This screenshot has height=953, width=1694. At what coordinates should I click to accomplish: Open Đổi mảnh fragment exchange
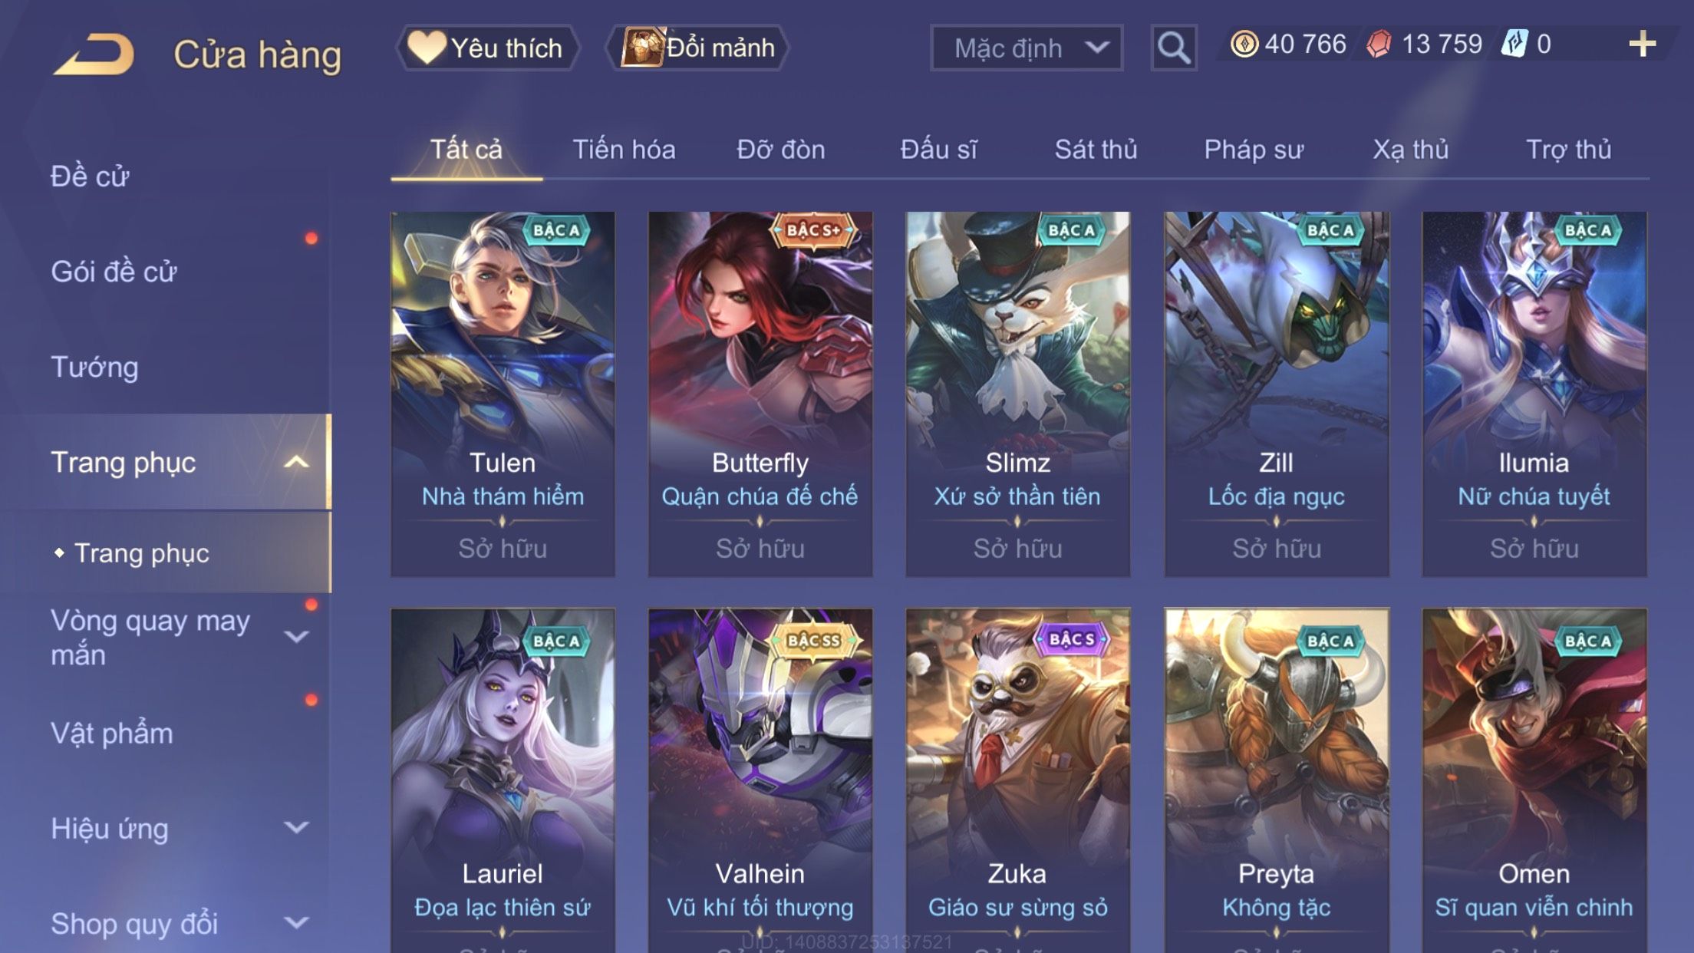[697, 48]
